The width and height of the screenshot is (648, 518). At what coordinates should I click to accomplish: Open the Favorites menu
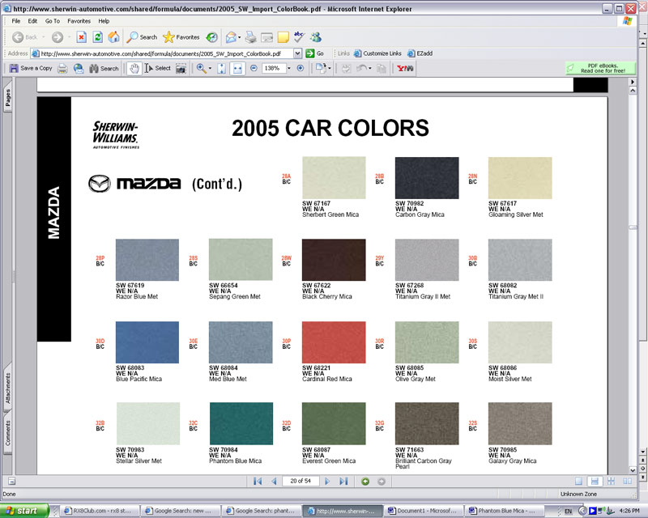[79, 21]
